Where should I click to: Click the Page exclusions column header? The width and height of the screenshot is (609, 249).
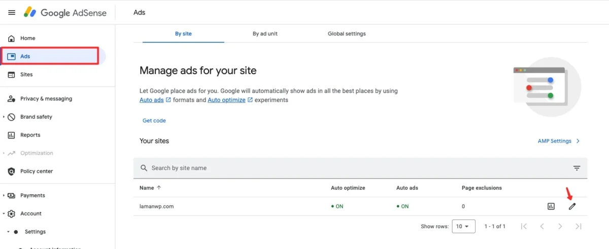pyautogui.click(x=482, y=188)
